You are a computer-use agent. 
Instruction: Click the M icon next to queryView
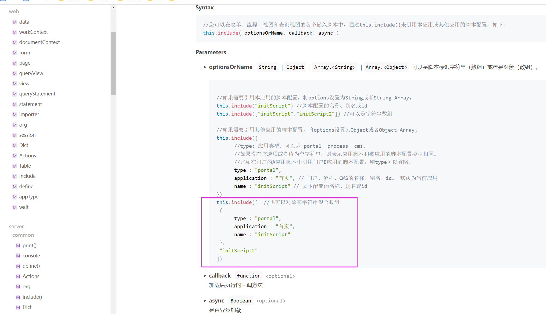point(15,73)
